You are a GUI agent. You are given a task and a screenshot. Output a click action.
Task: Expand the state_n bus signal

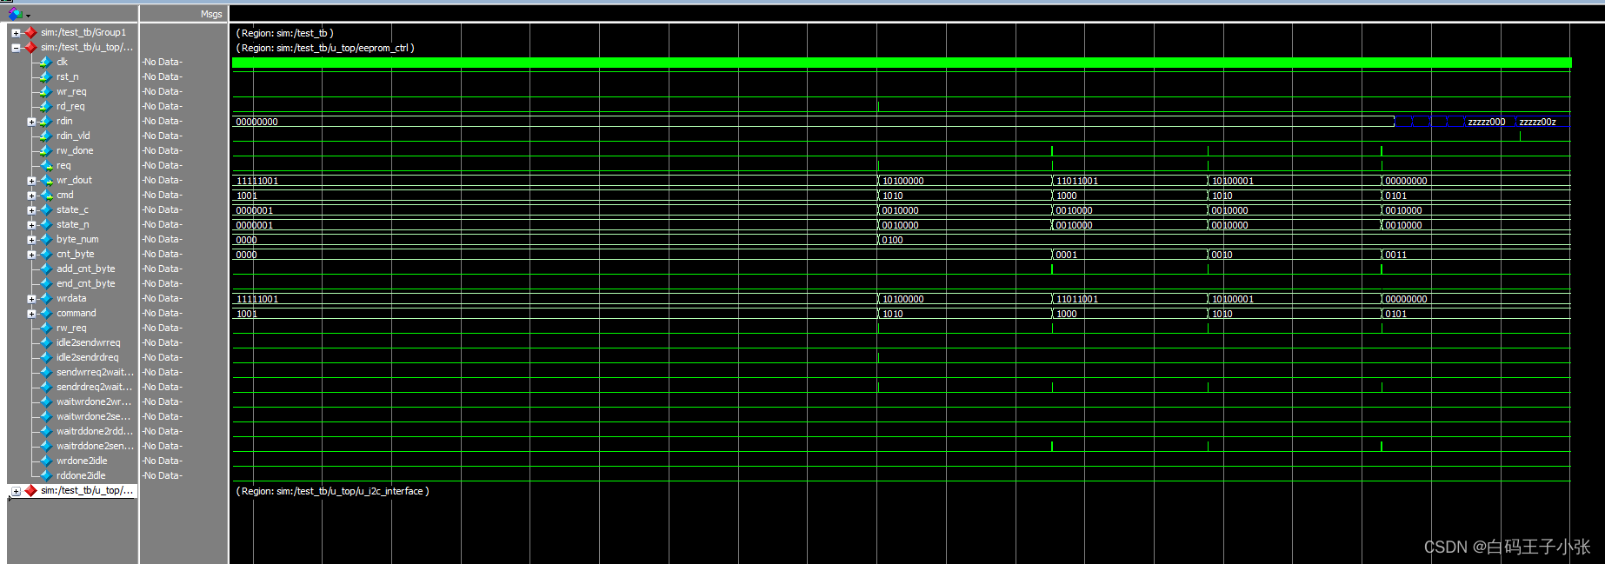tap(31, 225)
